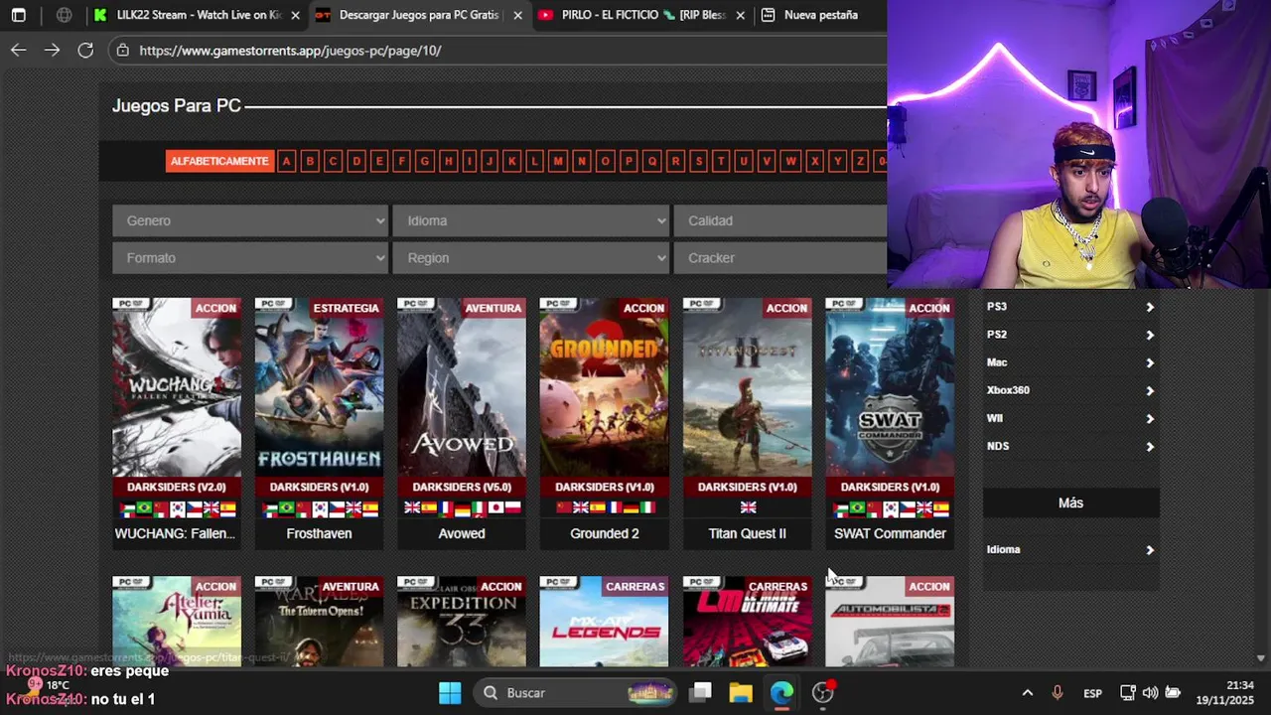Open the volume tray icon

[1150, 692]
